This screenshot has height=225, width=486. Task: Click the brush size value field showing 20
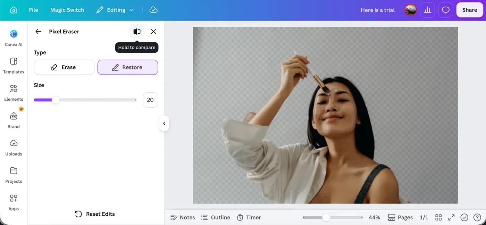(x=150, y=100)
